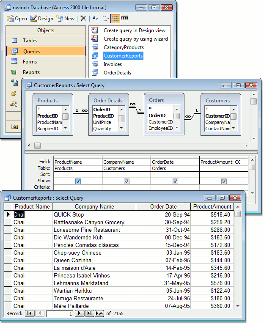Open Create query by using wizard

136,39
